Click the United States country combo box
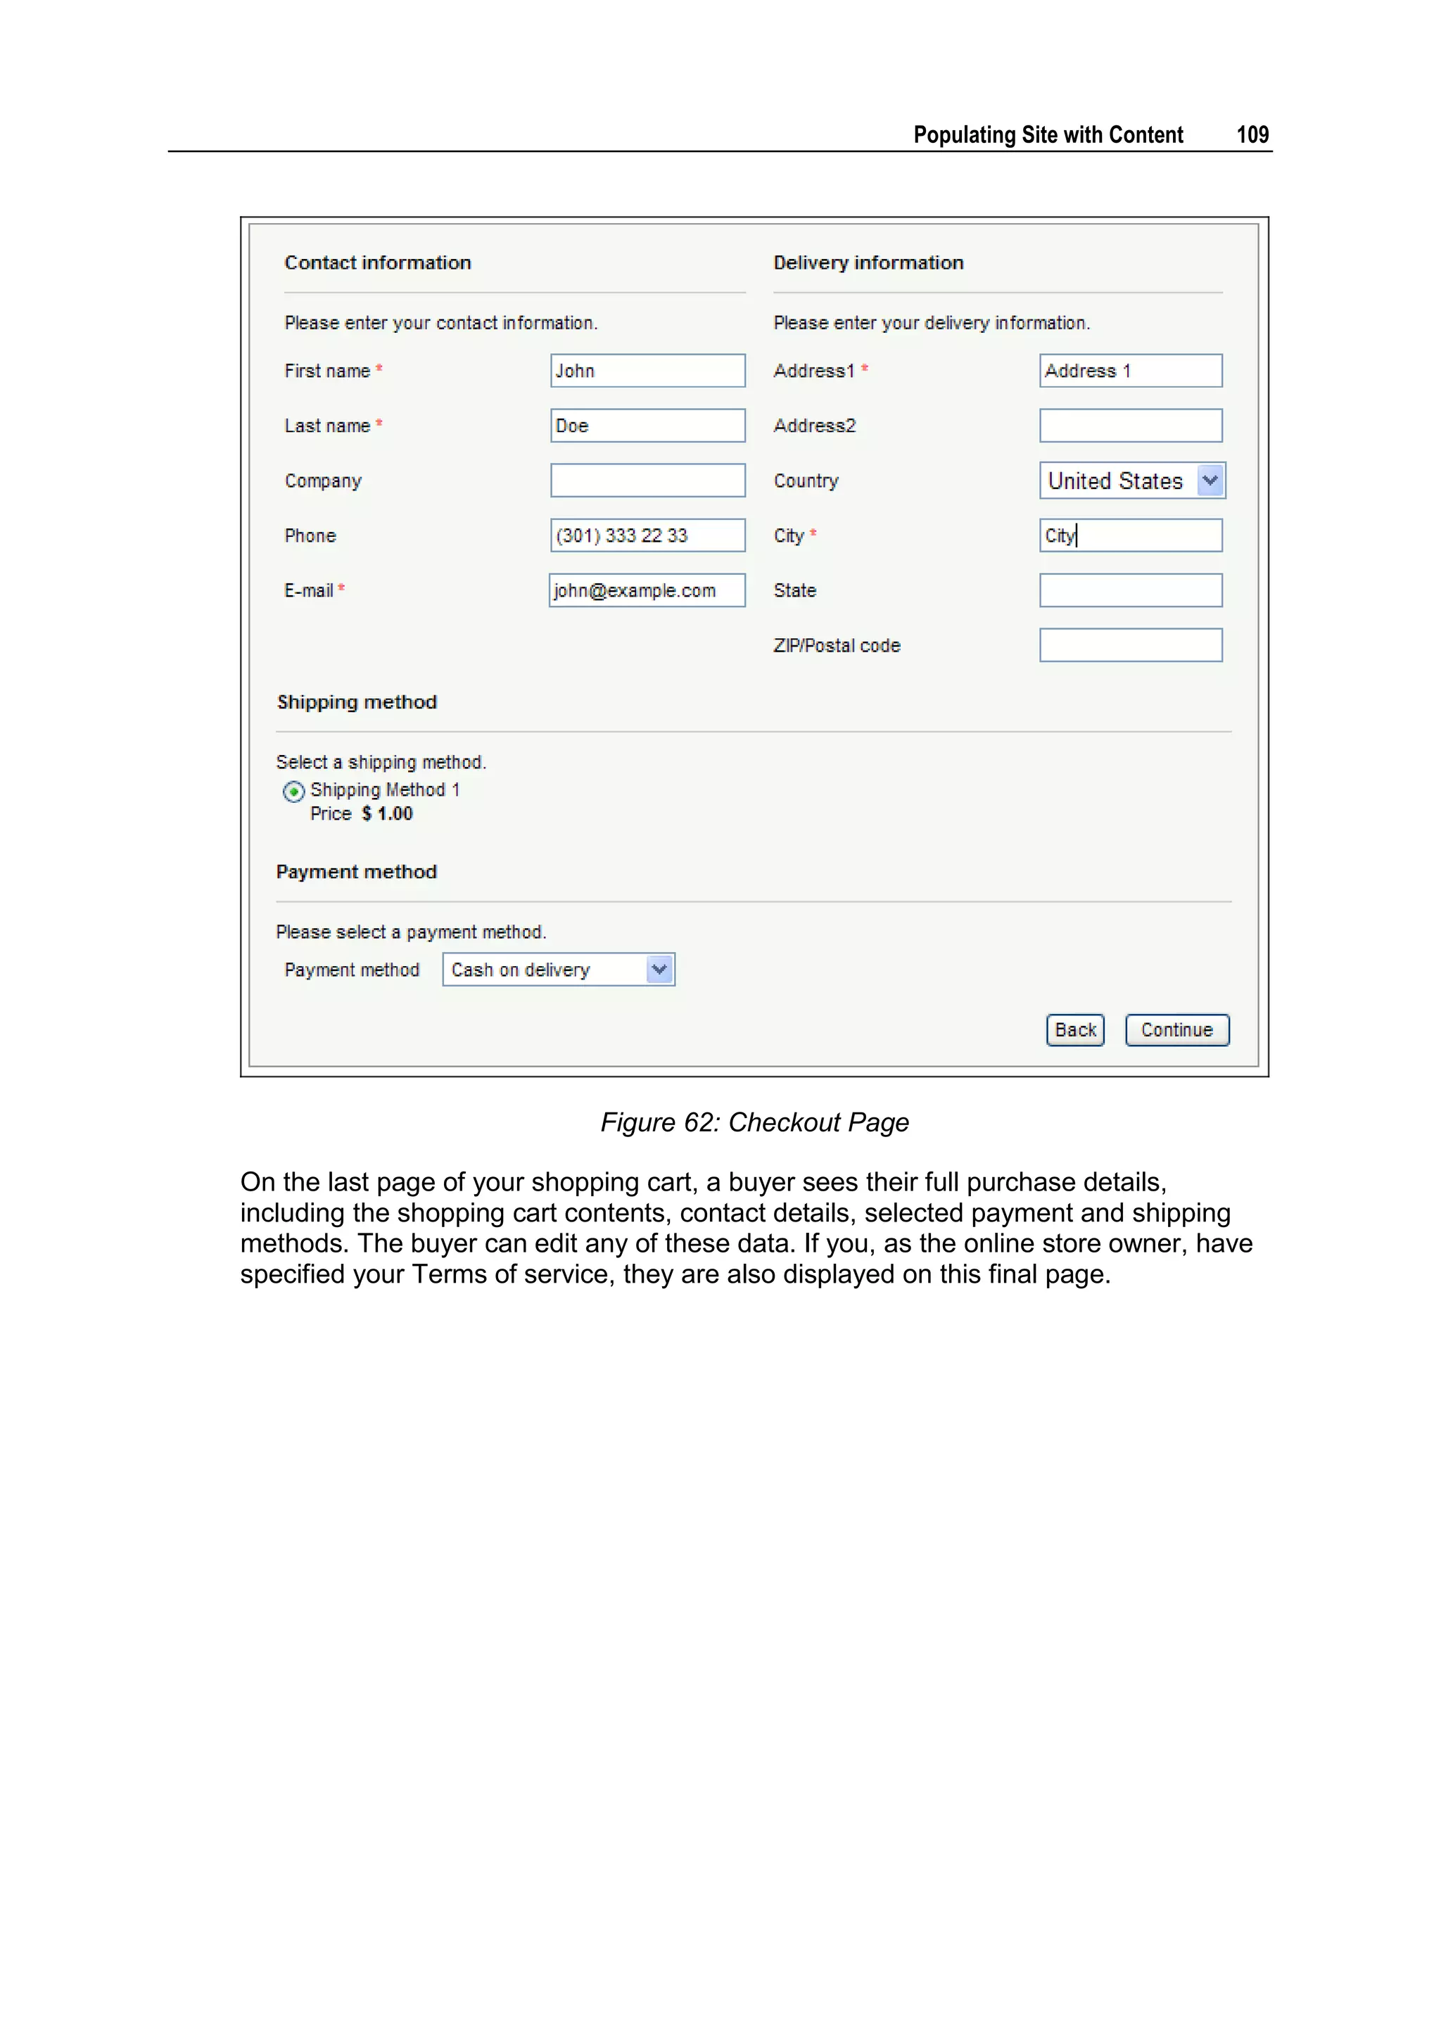 click(1116, 481)
